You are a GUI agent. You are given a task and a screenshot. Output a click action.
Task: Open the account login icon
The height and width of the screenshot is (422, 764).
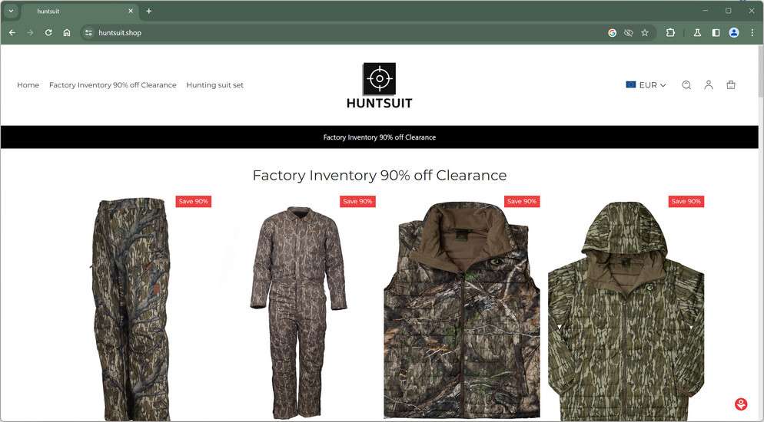point(709,85)
